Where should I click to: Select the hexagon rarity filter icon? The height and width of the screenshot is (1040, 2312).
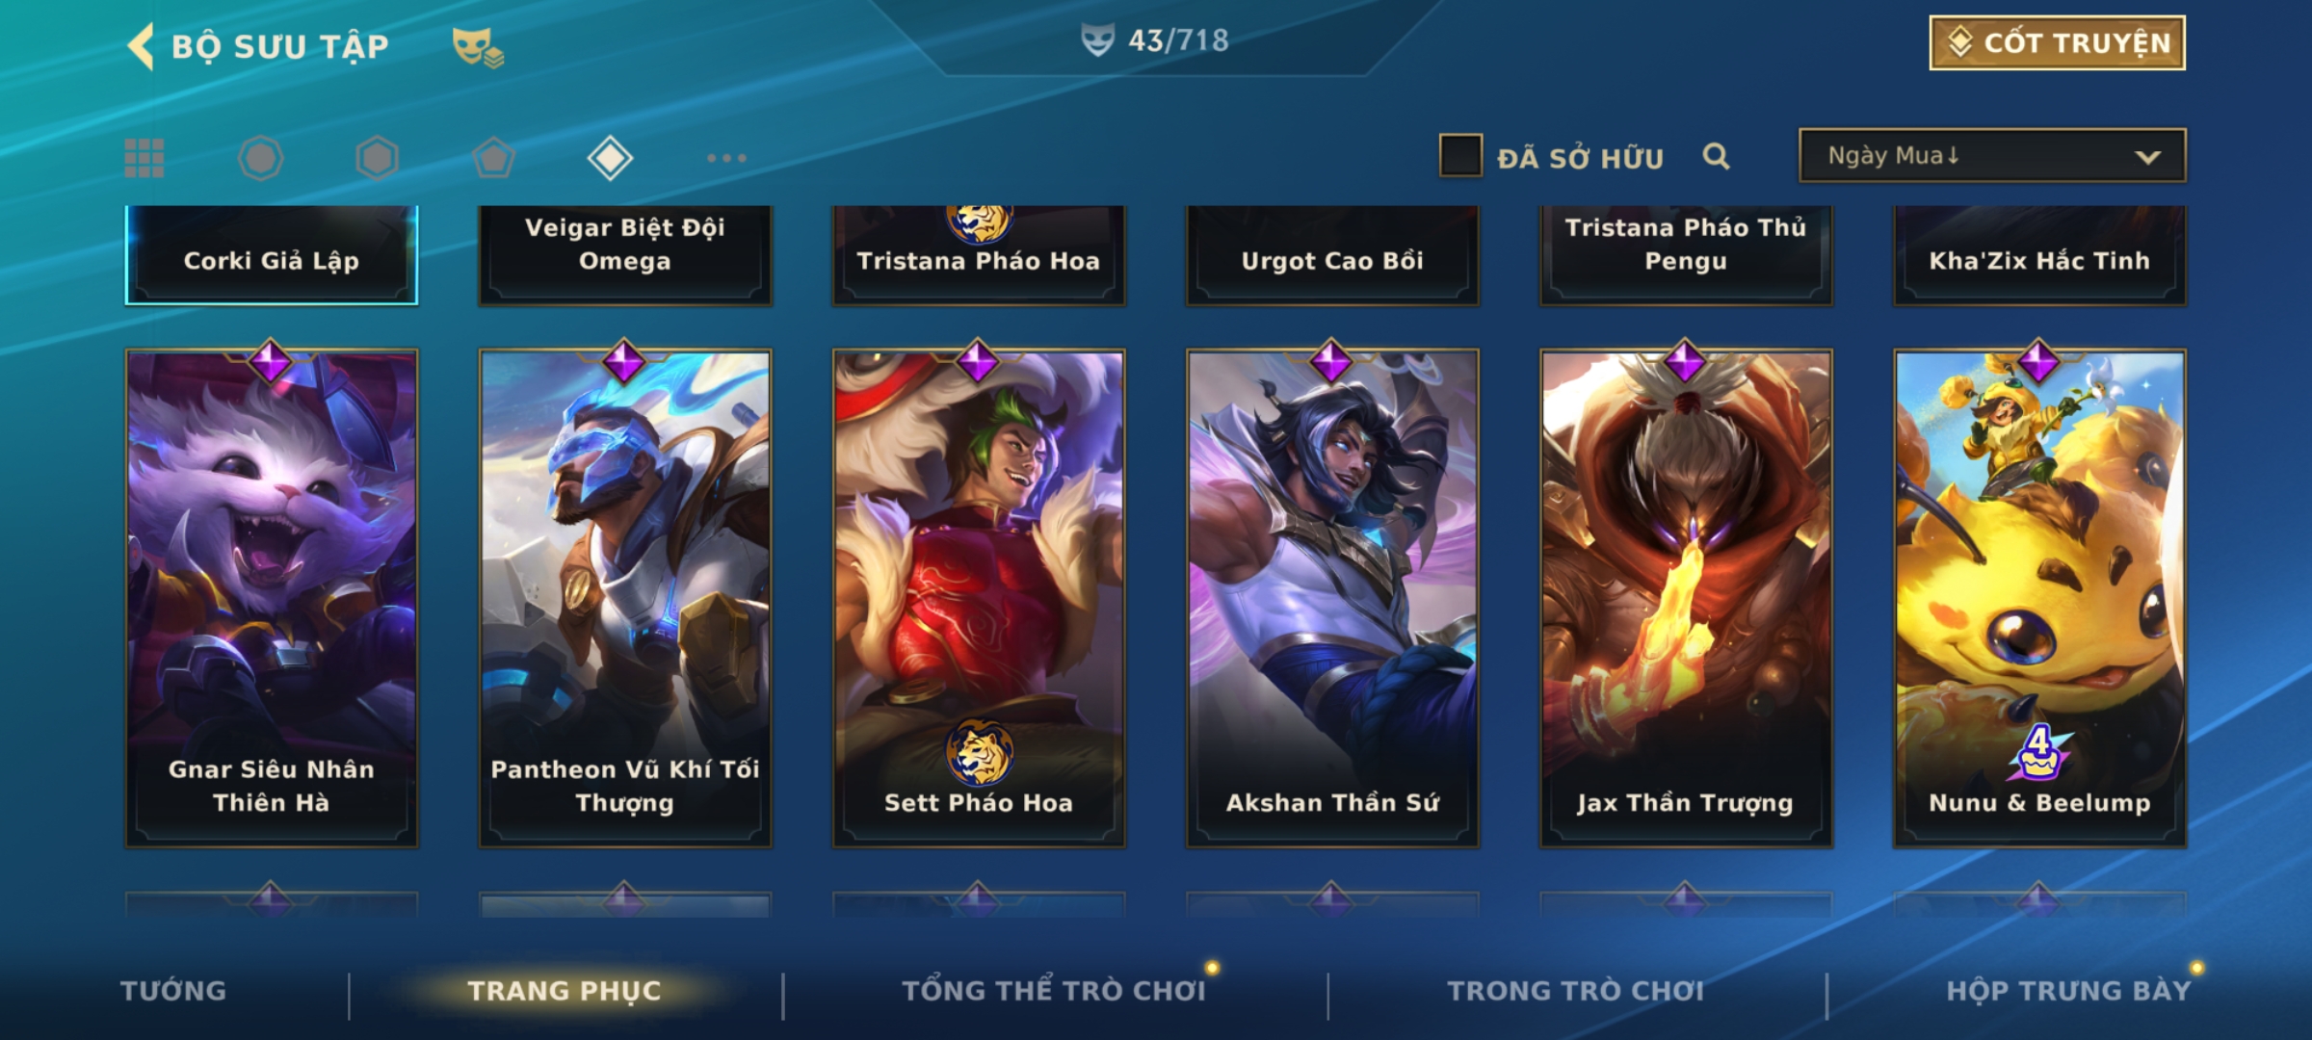tap(377, 158)
